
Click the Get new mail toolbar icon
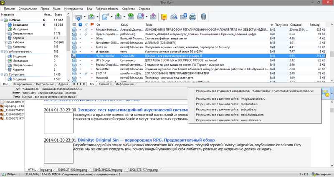[x=78, y=17]
